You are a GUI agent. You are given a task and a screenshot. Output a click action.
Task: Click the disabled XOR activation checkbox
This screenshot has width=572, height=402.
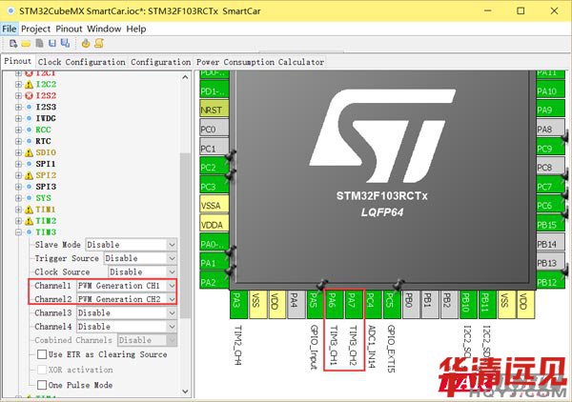[x=42, y=370]
